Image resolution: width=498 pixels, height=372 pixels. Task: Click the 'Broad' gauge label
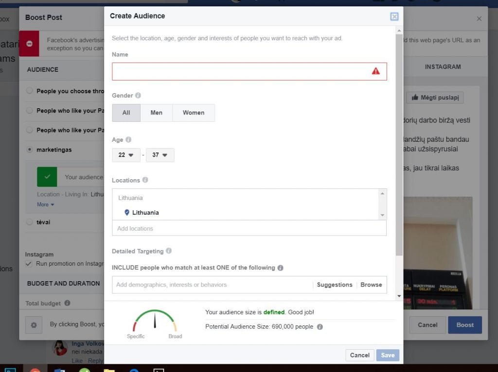pyautogui.click(x=175, y=336)
